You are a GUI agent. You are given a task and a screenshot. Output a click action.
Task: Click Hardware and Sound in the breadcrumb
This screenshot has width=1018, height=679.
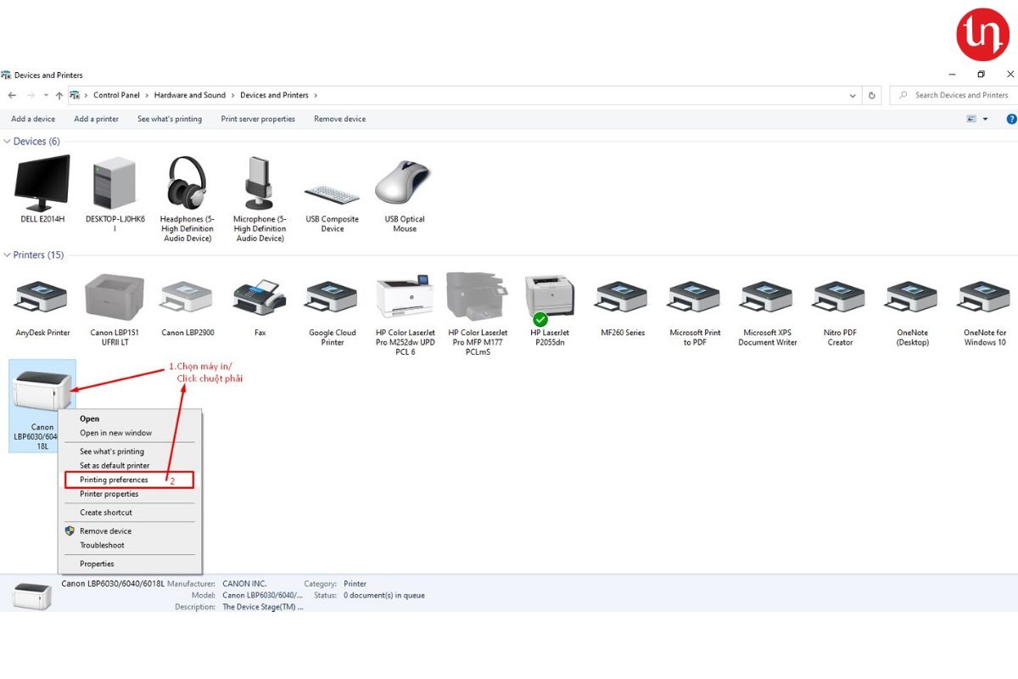[x=190, y=95]
